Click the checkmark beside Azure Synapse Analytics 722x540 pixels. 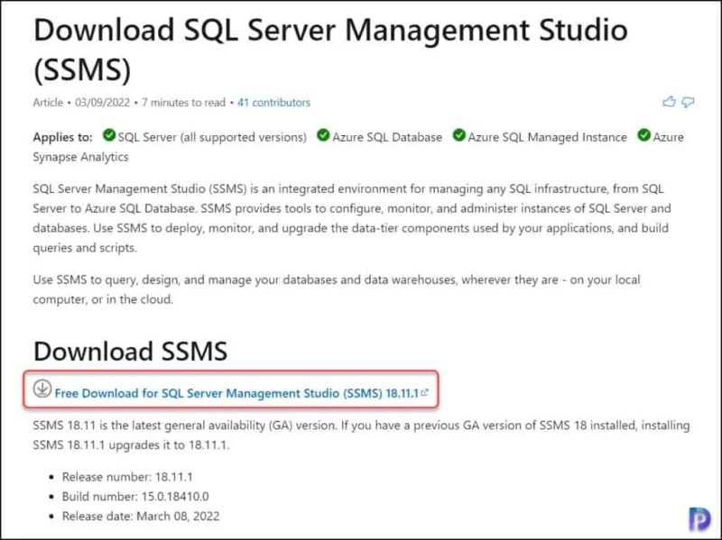click(643, 137)
